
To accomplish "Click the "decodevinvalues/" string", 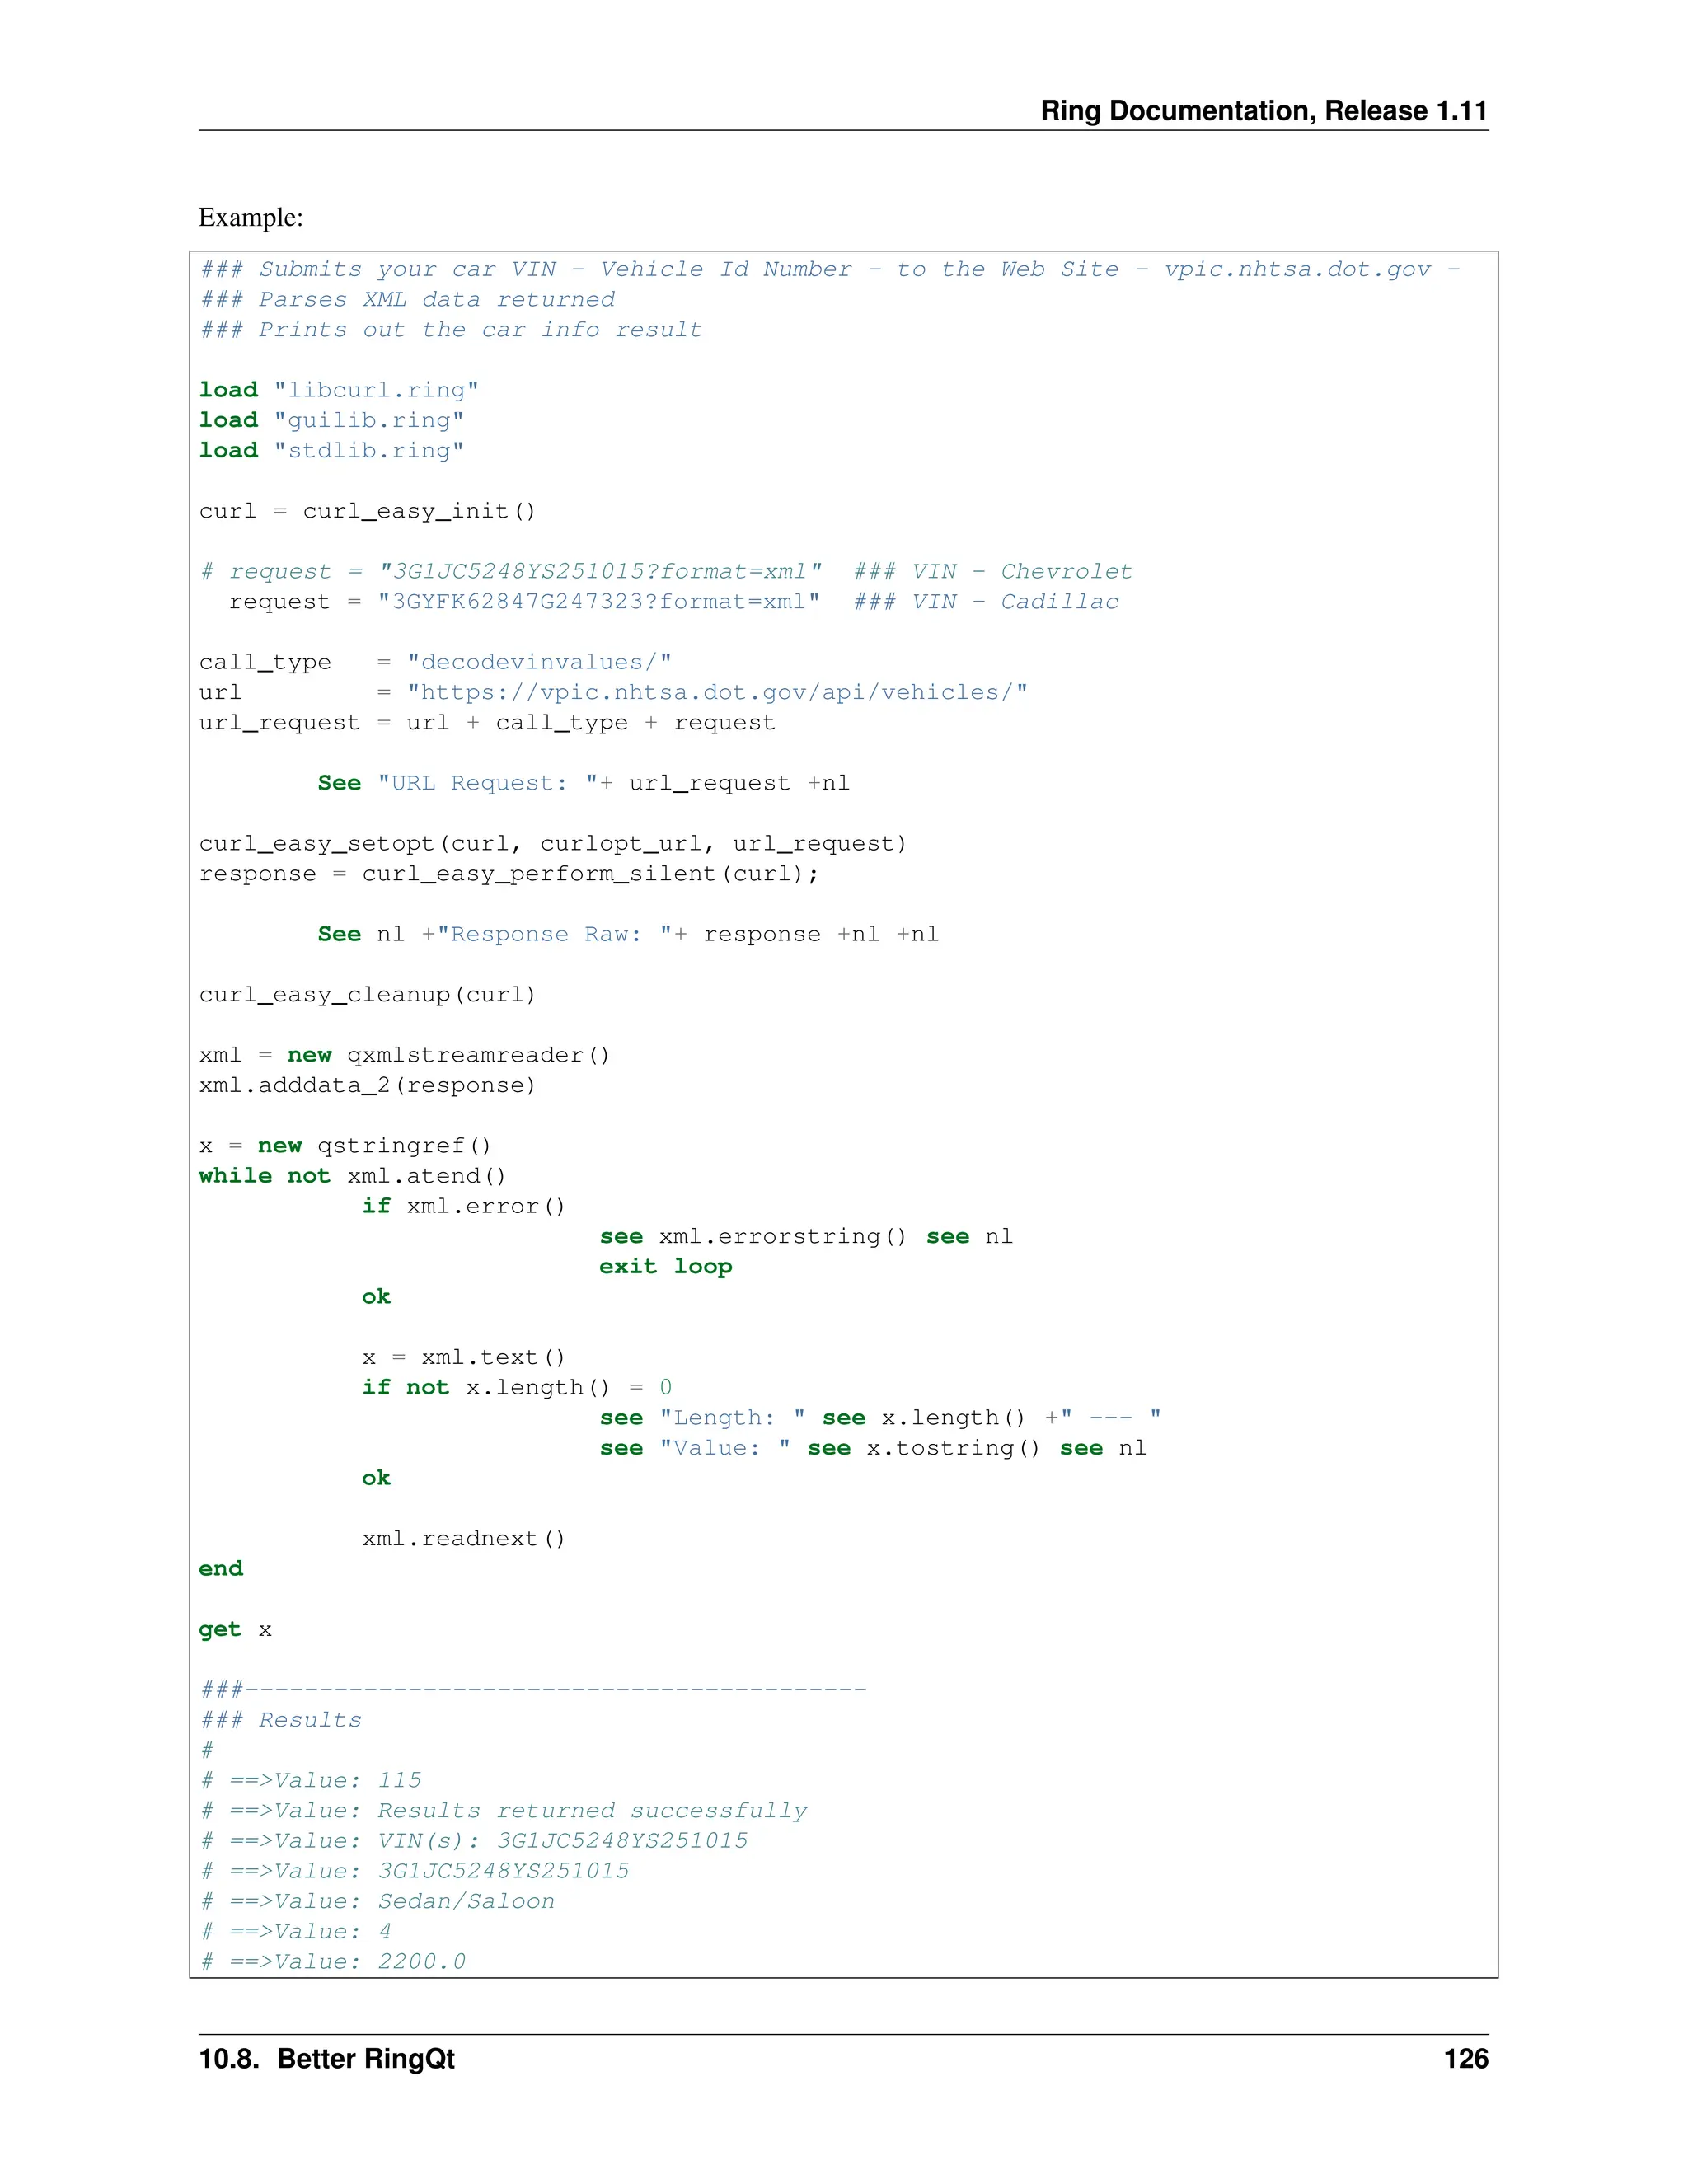I will 539,662.
